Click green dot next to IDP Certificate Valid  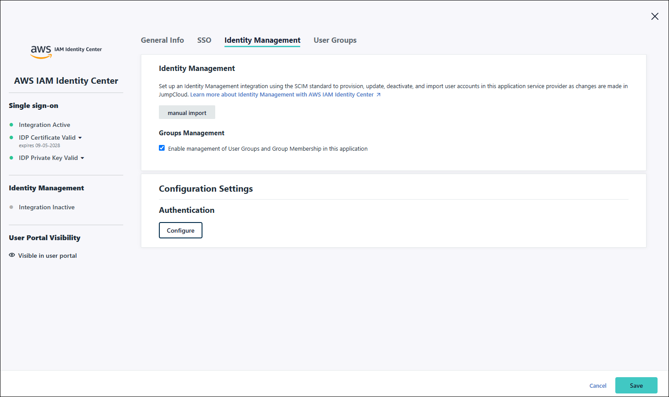tap(11, 137)
